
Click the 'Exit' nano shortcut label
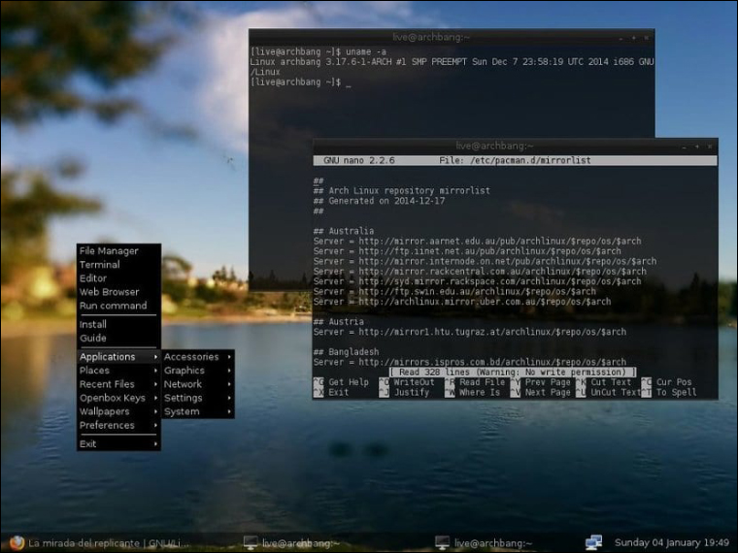pos(338,392)
